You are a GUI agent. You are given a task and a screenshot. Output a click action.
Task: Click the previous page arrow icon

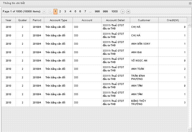tap(50, 11)
